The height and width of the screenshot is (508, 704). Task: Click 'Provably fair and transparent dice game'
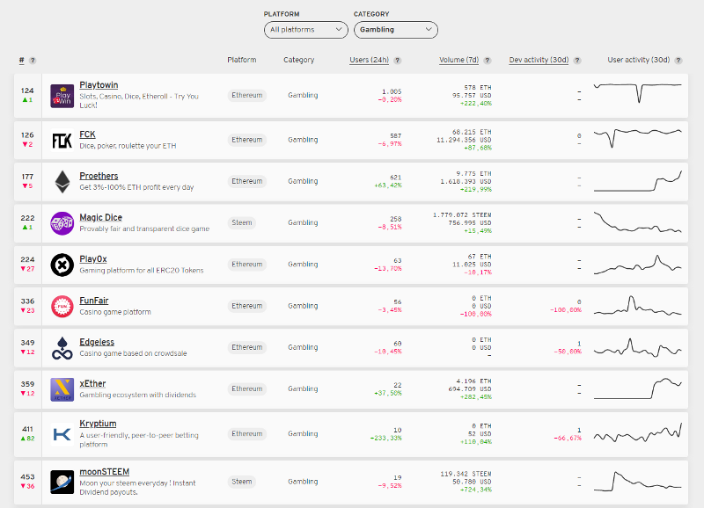pyautogui.click(x=144, y=229)
